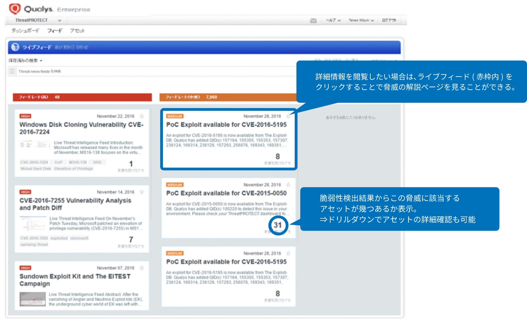The width and height of the screenshot is (527, 320).
Task: Click the HIGH badge on CVE-2016-7255 card
Action: pyautogui.click(x=25, y=192)
